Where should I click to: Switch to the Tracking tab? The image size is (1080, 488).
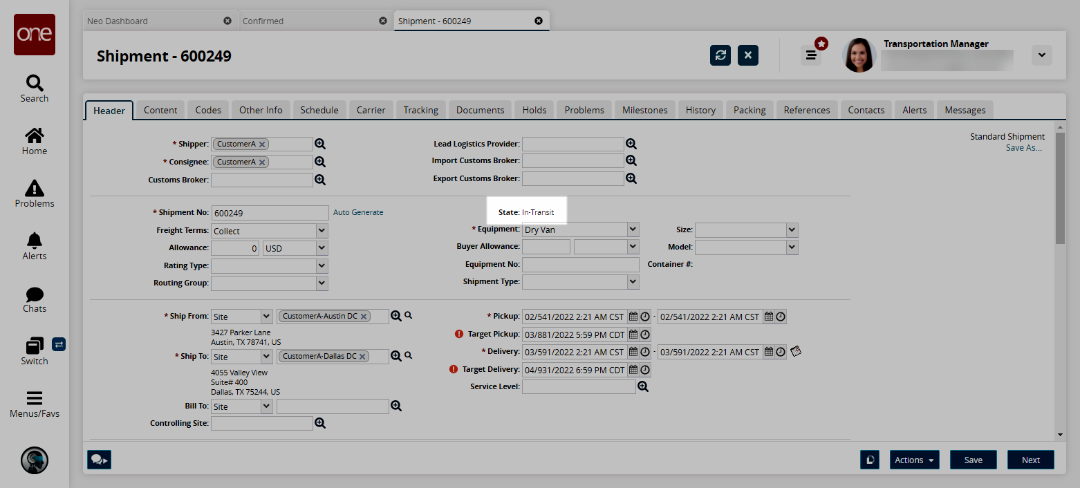point(420,110)
